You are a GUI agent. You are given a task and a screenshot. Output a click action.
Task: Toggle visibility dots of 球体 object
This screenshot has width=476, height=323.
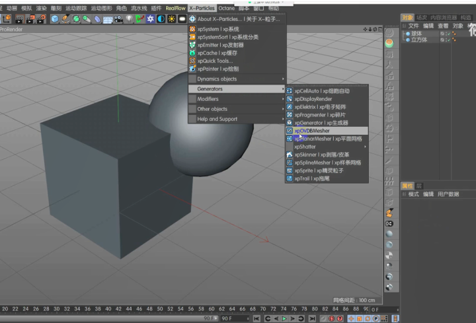click(x=446, y=34)
